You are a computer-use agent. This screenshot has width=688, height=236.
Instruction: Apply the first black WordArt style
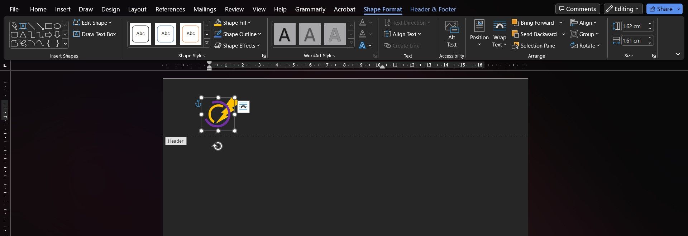click(285, 34)
